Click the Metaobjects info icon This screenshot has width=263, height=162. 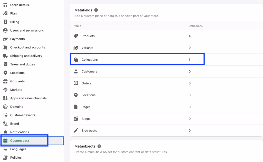(x=99, y=146)
